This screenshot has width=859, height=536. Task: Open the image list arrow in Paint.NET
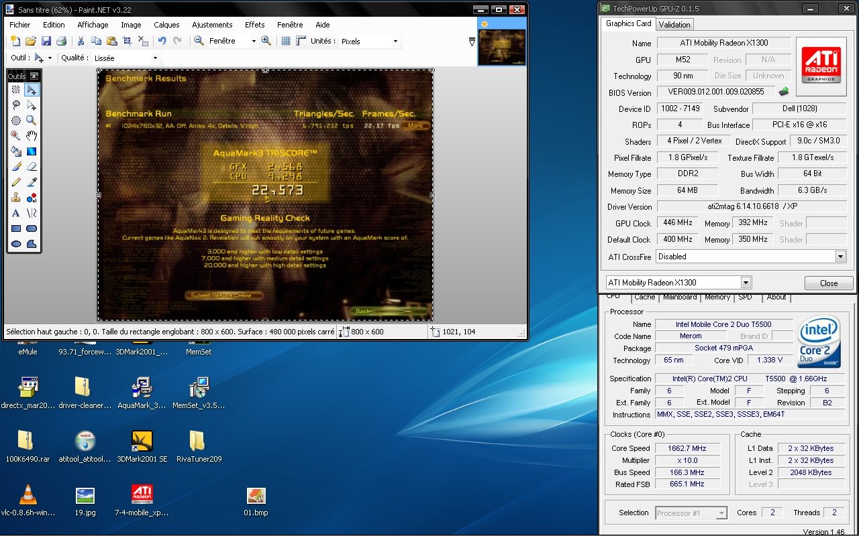[472, 42]
